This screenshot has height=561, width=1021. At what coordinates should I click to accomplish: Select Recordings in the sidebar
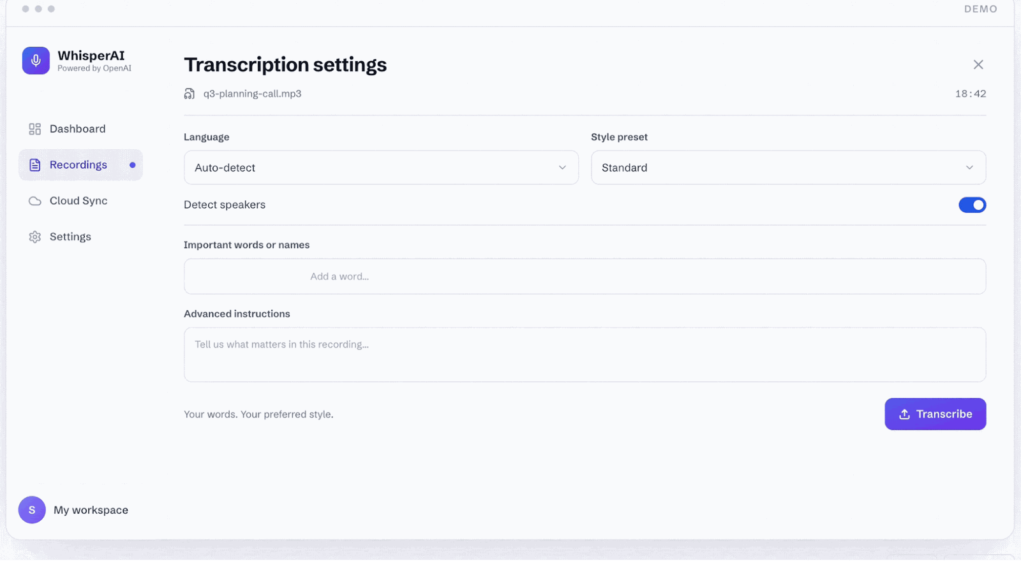click(80, 165)
